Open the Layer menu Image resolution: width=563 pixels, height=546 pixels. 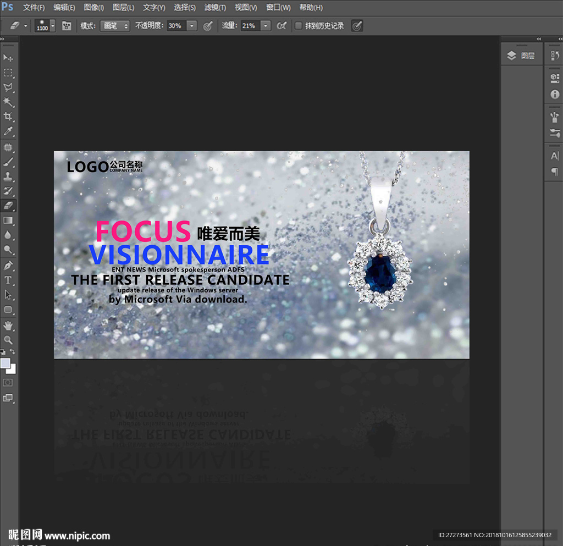click(123, 8)
